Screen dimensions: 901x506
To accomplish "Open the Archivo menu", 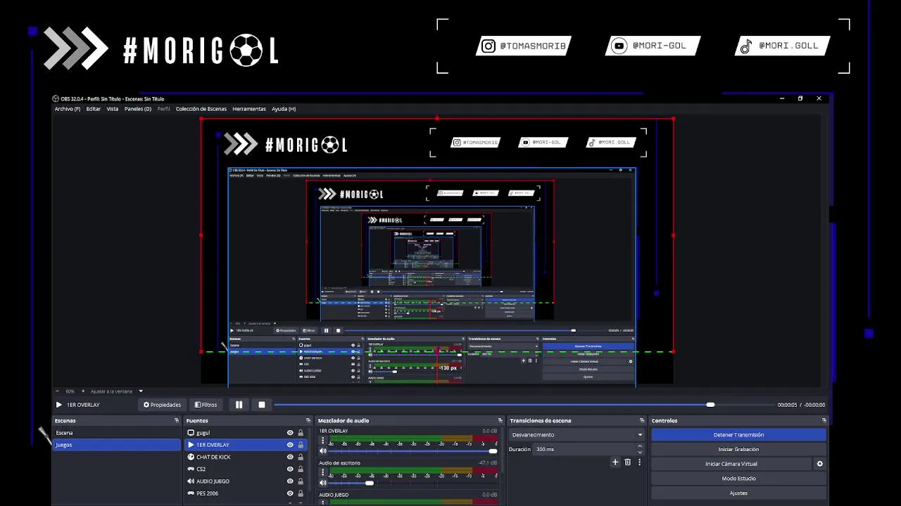I will coord(68,109).
